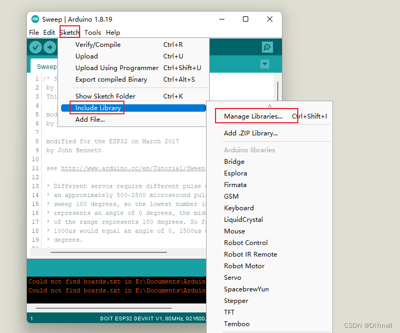Choose Upload Using Programmer
Viewport: 400px width, 333px height.
[x=134, y=68]
